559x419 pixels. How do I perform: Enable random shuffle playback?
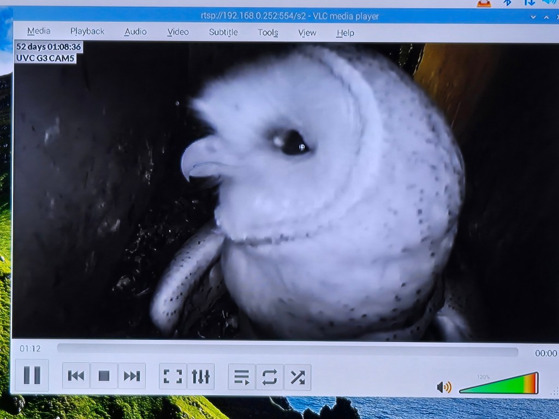(x=298, y=377)
